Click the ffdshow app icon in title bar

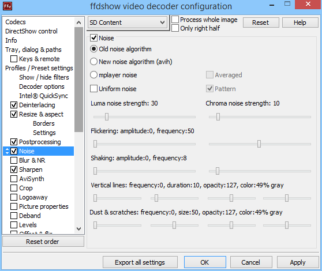[x=8, y=6]
